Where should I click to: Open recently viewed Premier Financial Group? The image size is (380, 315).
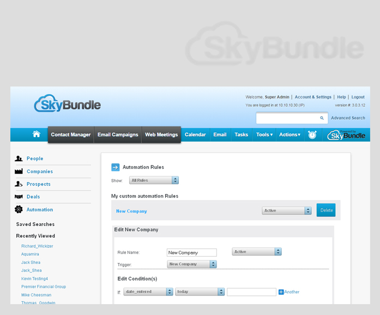tap(44, 287)
